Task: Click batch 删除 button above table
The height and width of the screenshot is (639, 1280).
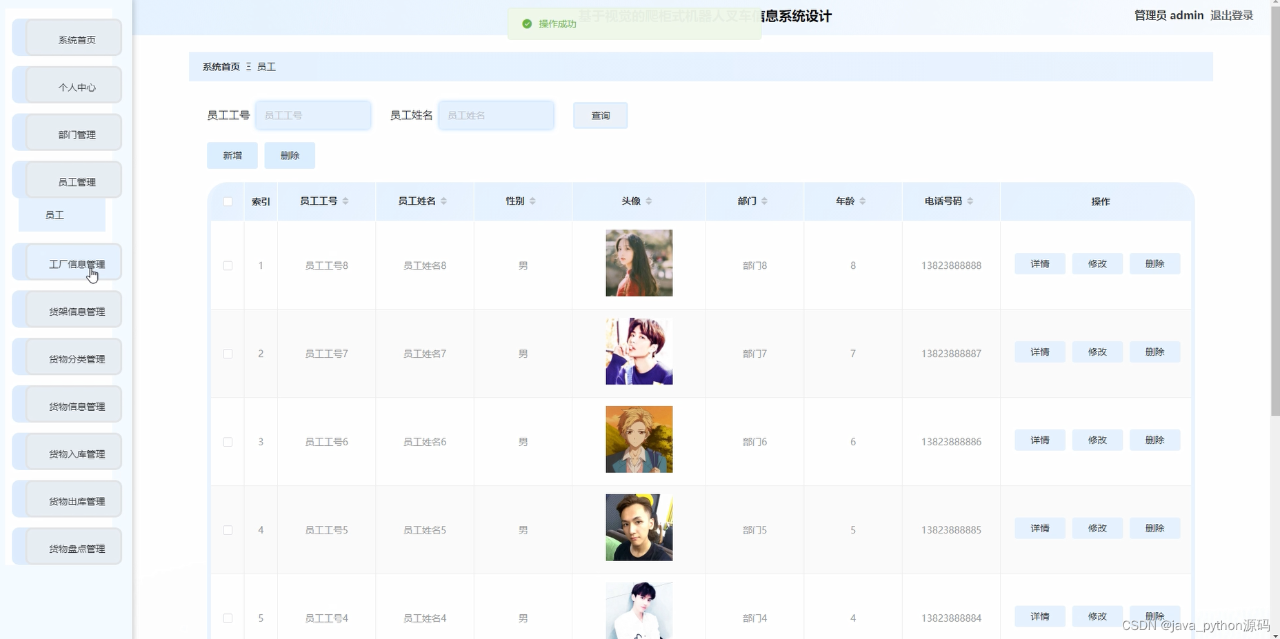Action: click(290, 156)
